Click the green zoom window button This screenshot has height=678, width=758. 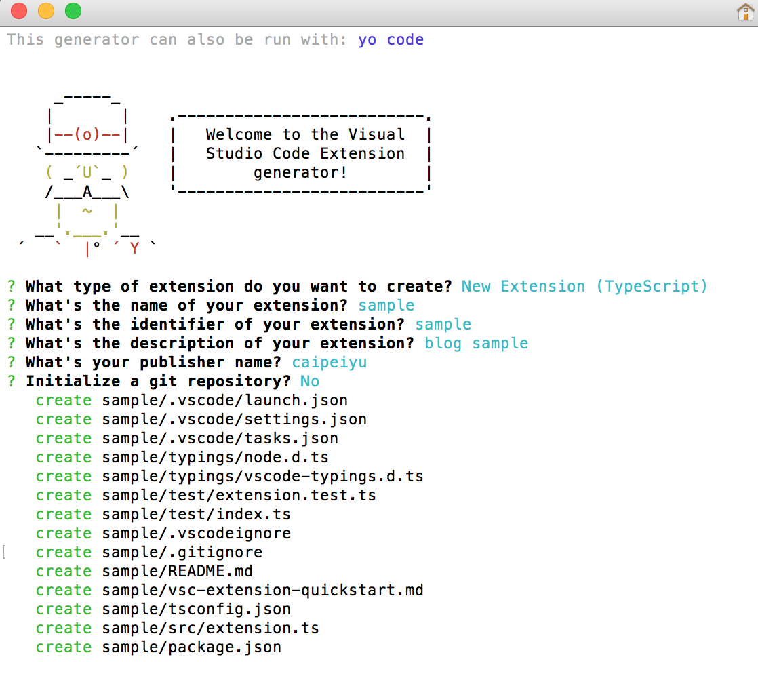(x=73, y=11)
